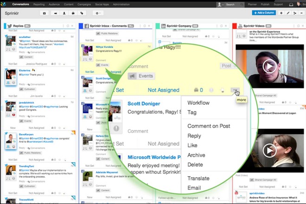Image resolution: width=306 pixels, height=204 pixels.
Task: Open the Reporting tab in top navigation
Action: coord(39,4)
